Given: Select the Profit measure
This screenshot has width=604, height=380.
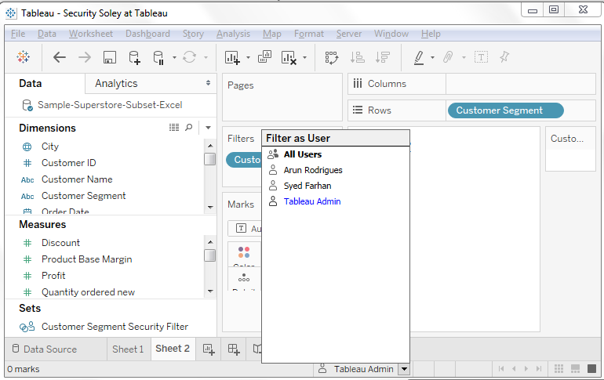Looking at the screenshot, I should (x=53, y=276).
